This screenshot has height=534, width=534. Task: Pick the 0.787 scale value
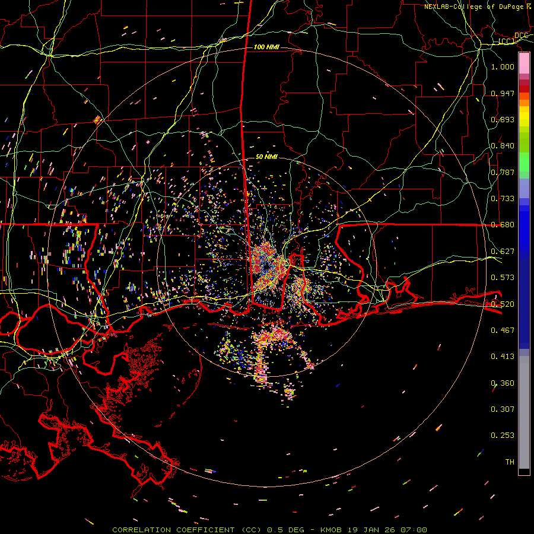[503, 172]
